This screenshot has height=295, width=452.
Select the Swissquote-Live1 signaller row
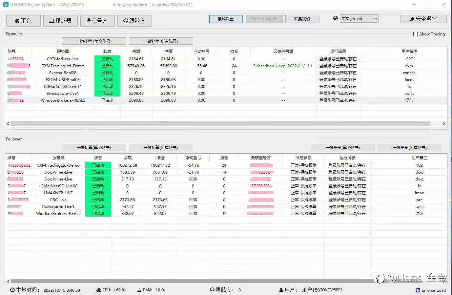226,94
